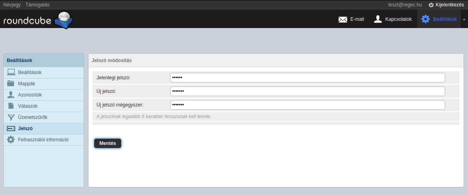This screenshot has width=468, height=195.
Task: Click the Roundcube logo
Action: tap(38, 20)
